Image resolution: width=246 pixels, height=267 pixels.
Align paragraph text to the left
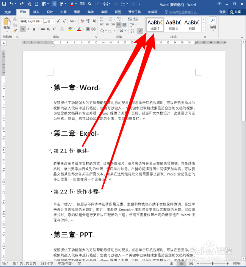pos(102,25)
